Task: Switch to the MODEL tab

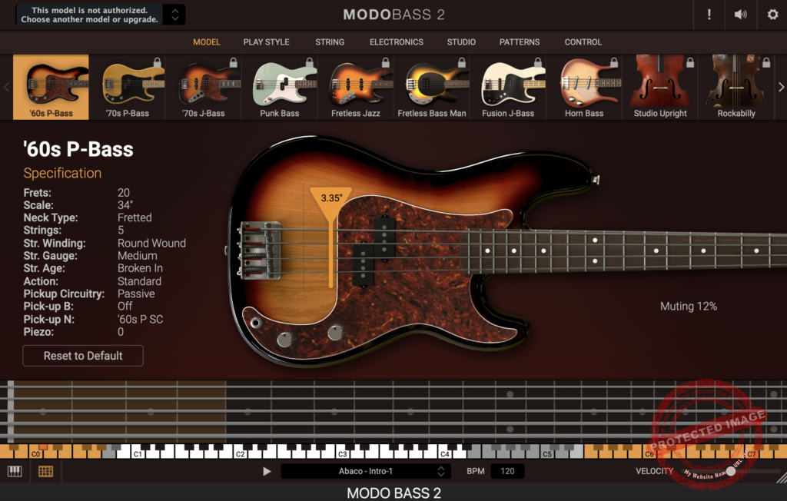Action: 206,42
